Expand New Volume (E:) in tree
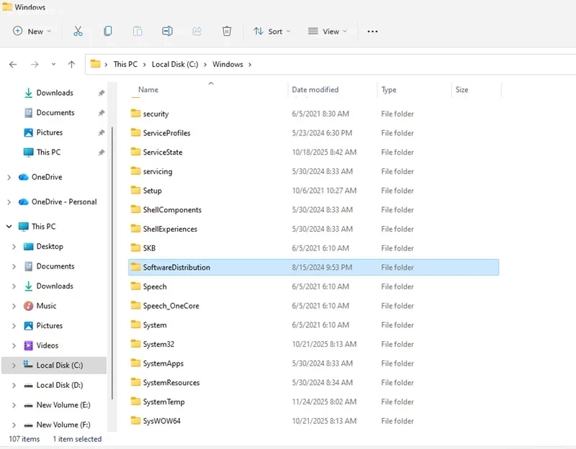 [14, 405]
